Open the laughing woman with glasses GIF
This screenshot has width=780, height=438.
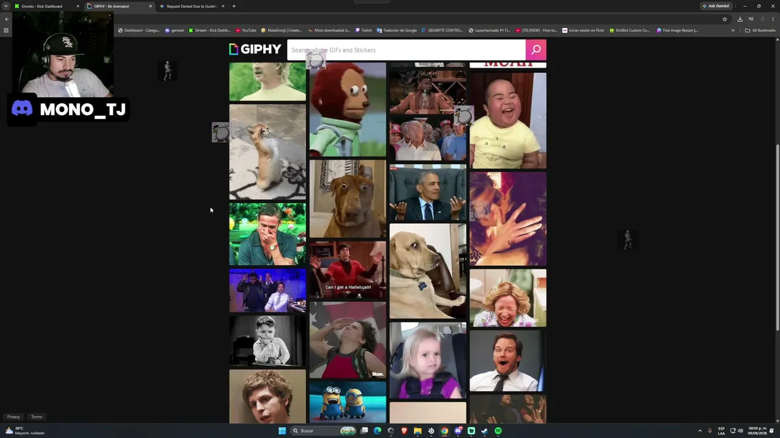[508, 298]
